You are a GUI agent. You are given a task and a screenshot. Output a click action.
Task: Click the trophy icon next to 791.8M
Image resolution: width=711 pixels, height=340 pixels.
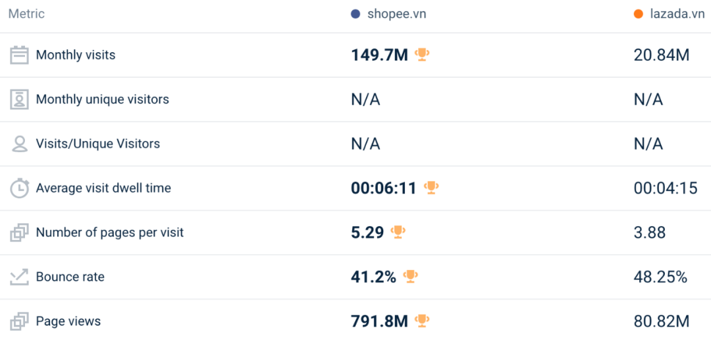pos(422,321)
